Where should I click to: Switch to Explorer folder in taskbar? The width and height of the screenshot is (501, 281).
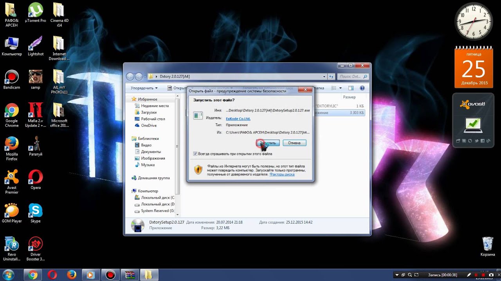coord(149,275)
